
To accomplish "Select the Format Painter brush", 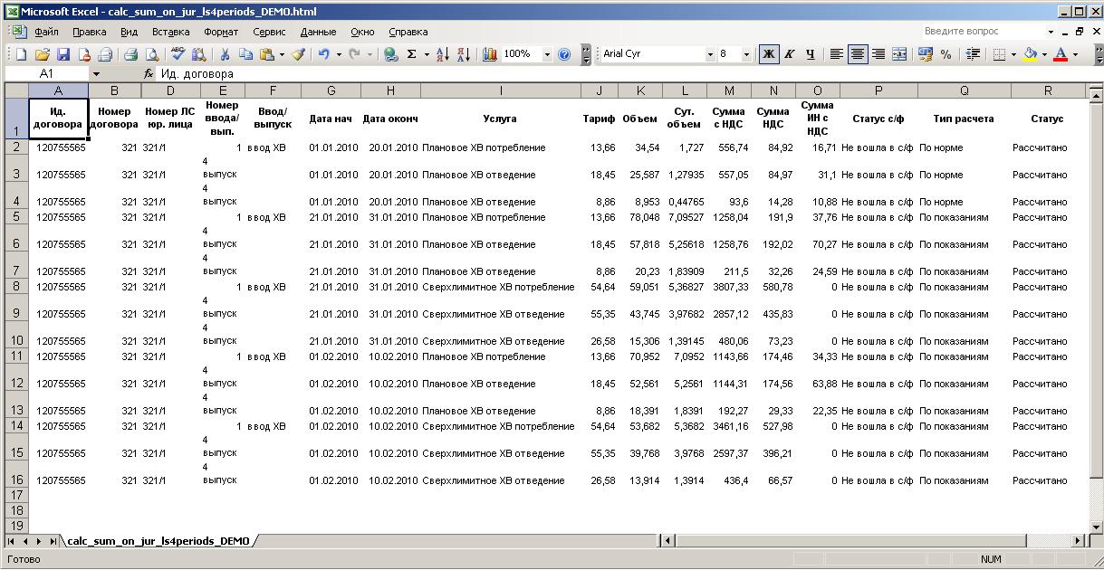I will pos(298,54).
